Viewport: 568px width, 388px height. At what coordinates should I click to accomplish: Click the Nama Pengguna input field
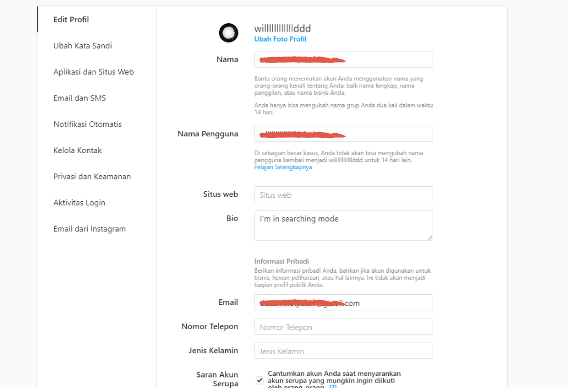pyautogui.click(x=343, y=134)
